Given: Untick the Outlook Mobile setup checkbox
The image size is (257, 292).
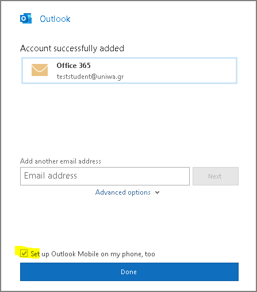Looking at the screenshot, I should pos(24,253).
